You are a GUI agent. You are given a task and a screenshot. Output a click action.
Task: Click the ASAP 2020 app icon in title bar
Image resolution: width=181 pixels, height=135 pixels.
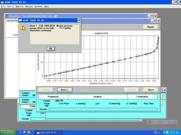(2, 2)
